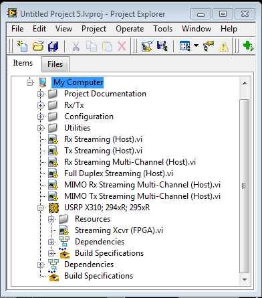Open the Operate menu
Screen dimensions: 262x298
click(130, 29)
